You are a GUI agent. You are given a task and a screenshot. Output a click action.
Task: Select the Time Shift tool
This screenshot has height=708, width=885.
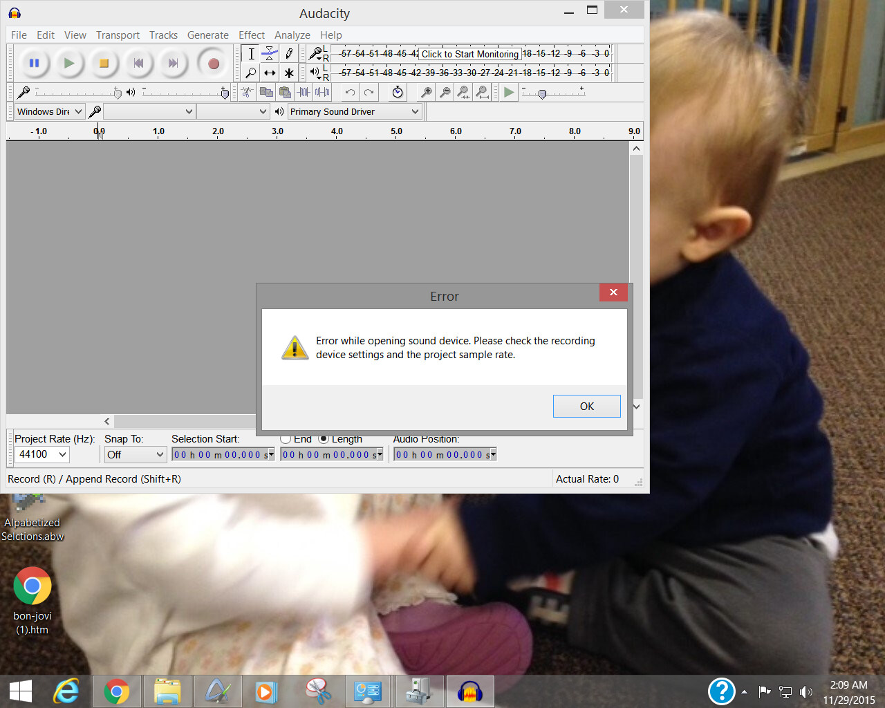click(270, 73)
